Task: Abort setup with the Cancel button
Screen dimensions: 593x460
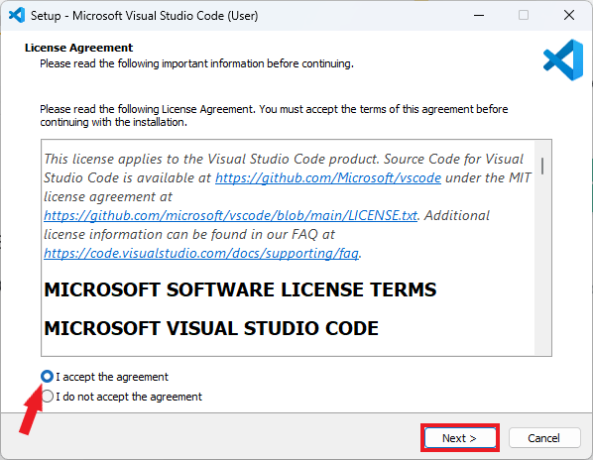Action: click(544, 438)
